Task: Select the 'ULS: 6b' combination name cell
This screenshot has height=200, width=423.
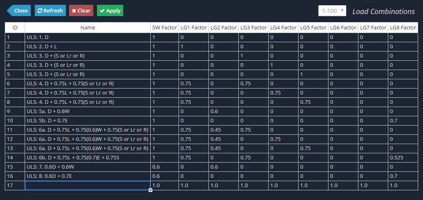Action: (88, 157)
